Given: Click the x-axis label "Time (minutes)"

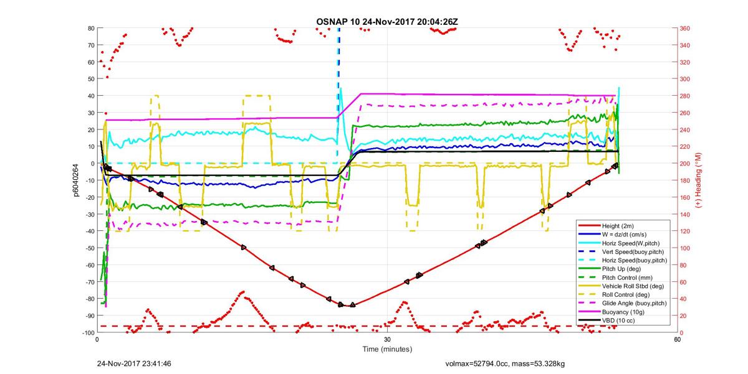Looking at the screenshot, I should 387,349.
